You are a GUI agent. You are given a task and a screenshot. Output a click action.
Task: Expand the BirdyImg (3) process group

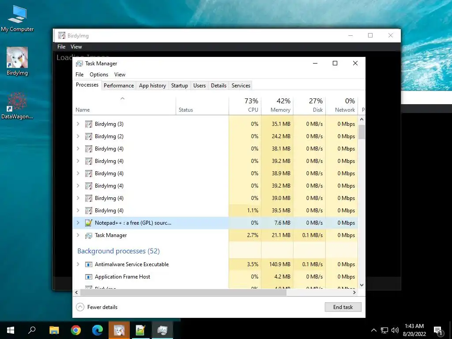click(78, 124)
